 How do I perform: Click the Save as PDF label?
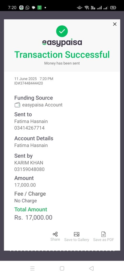click(104, 240)
